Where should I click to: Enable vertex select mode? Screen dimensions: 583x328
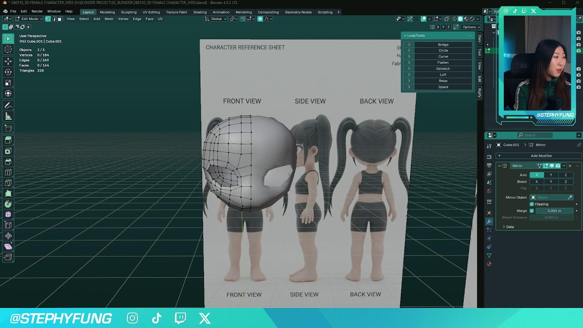click(48, 19)
